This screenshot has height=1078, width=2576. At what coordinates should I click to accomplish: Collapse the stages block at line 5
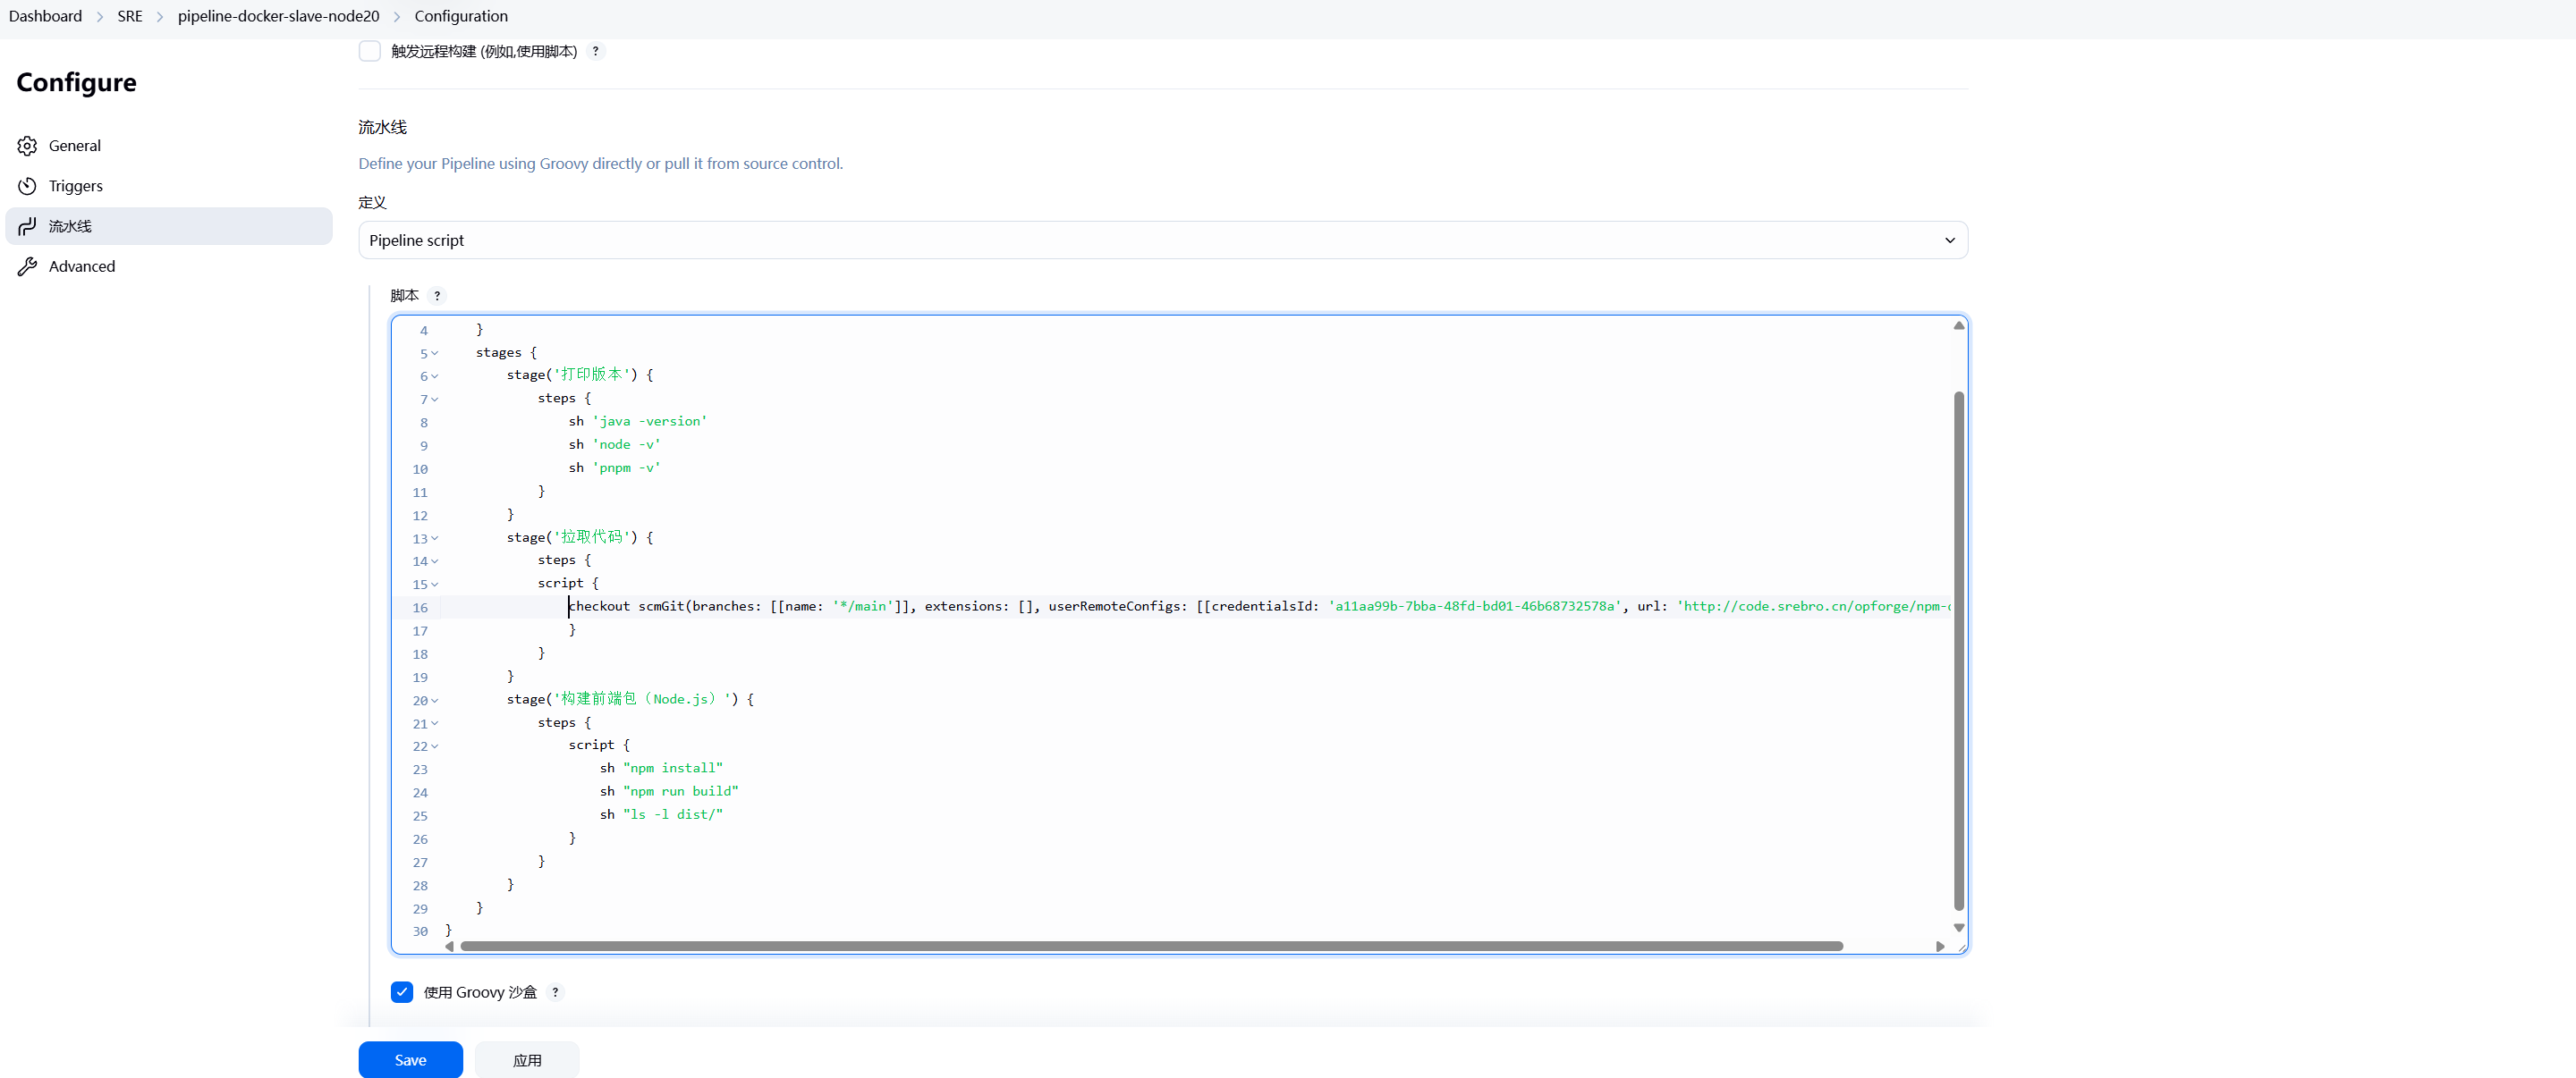click(x=435, y=354)
